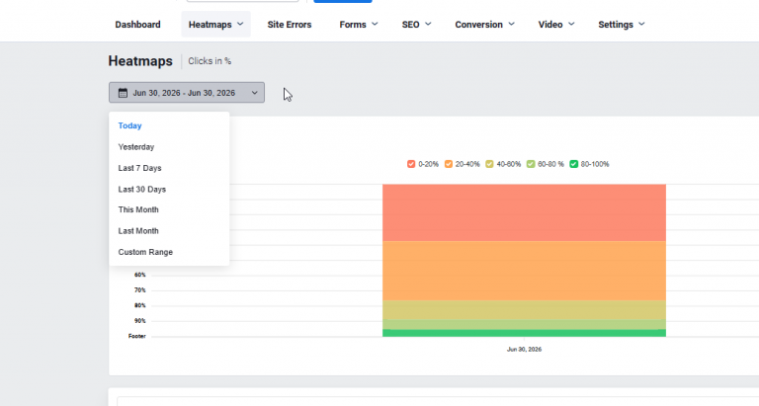Click the dark green 80-100% chart band
759x406 pixels.
524,333
